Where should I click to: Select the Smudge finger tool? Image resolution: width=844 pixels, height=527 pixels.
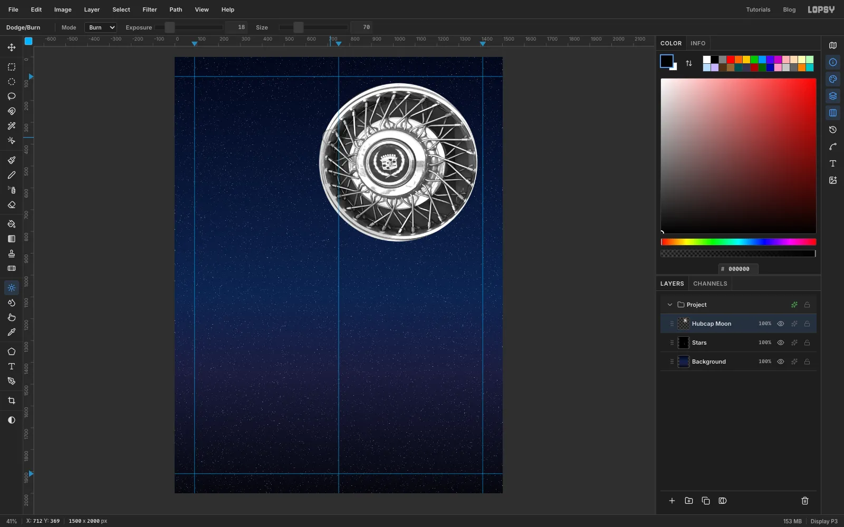(12, 317)
